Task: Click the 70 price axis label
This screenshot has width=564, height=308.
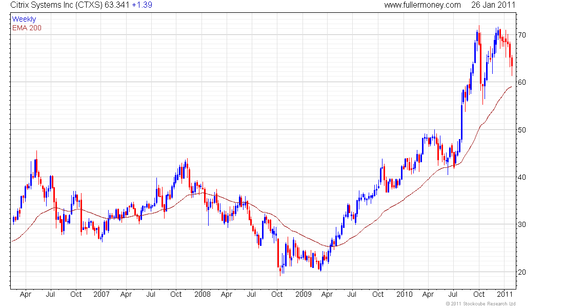Action: coord(522,35)
